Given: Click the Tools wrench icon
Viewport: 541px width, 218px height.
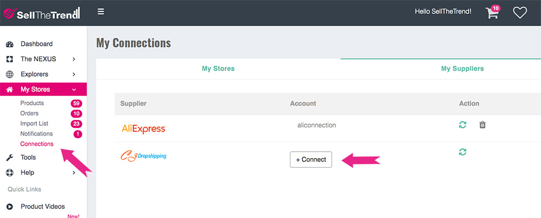Looking at the screenshot, I should pos(10,158).
